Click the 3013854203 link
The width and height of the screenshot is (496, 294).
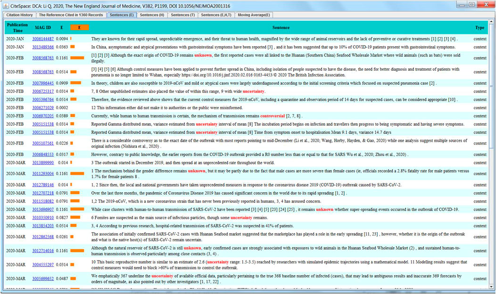(43, 226)
